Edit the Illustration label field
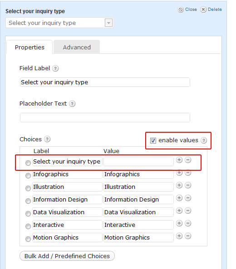The image size is (236, 269). coord(67,187)
